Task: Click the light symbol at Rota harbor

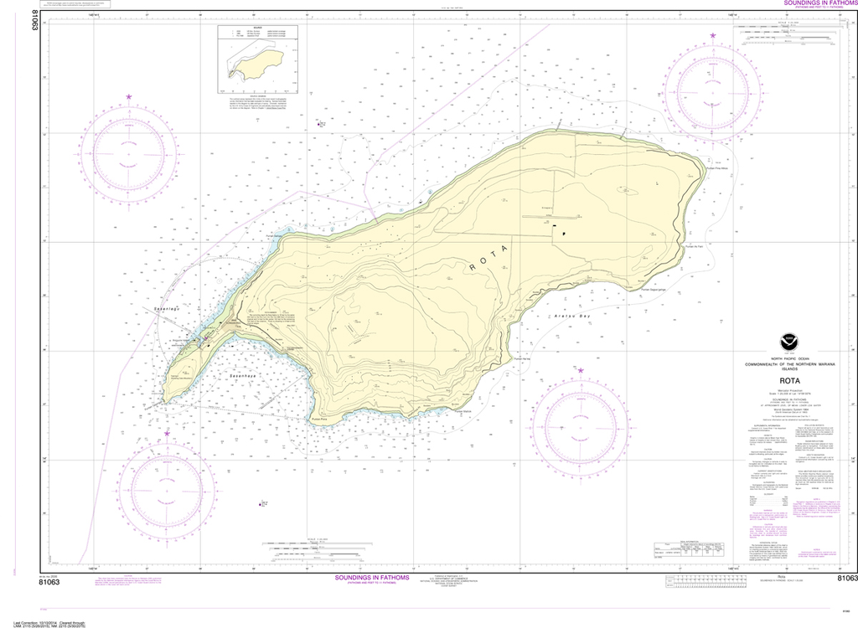Action: tap(206, 338)
